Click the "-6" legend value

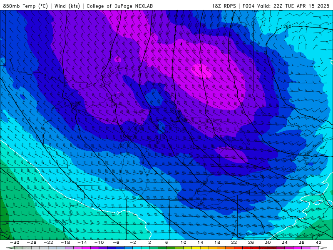point(116,242)
